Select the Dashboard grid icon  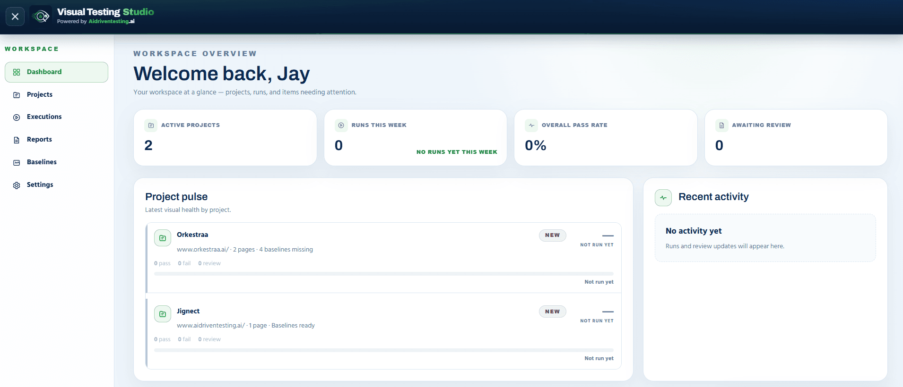pos(17,72)
